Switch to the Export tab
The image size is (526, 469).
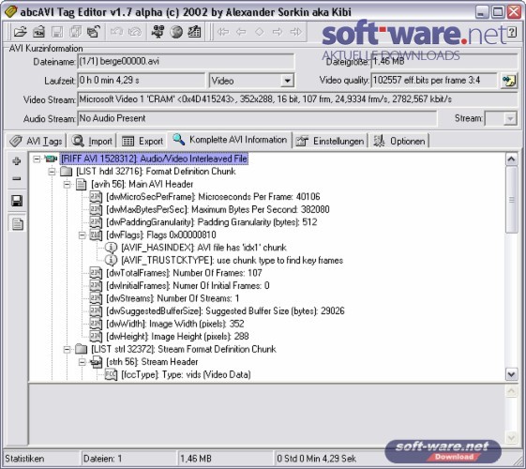coord(143,141)
